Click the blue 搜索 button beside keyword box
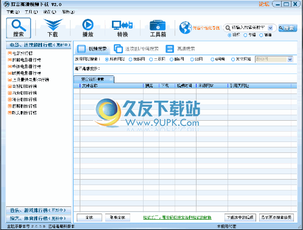This screenshot has width=303, height=230. (x=288, y=28)
